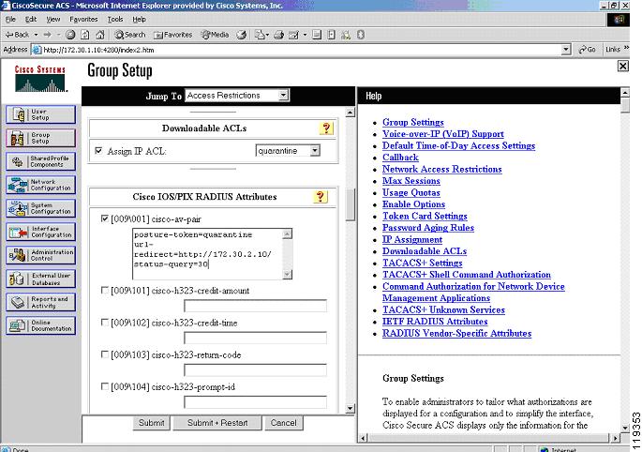Click the browser Stop icon
The height and width of the screenshot is (452, 642).
(70, 35)
